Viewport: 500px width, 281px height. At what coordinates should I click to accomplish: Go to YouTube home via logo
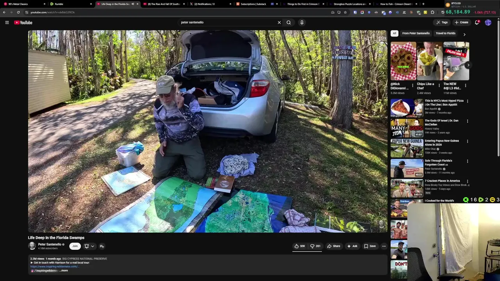23,22
